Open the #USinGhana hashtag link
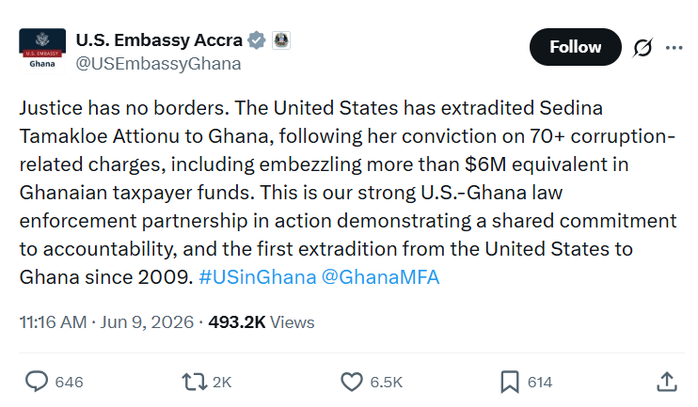 click(258, 277)
